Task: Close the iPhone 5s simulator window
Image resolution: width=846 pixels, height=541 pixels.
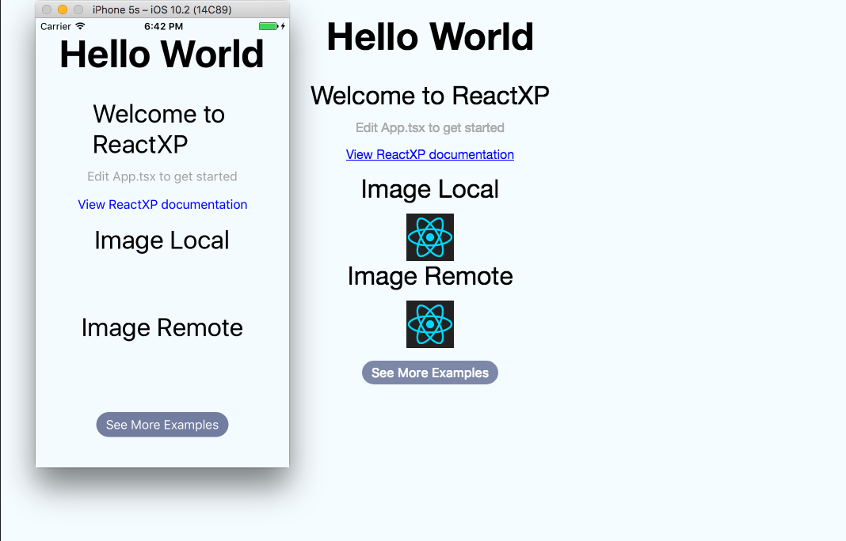Action: click(x=47, y=9)
